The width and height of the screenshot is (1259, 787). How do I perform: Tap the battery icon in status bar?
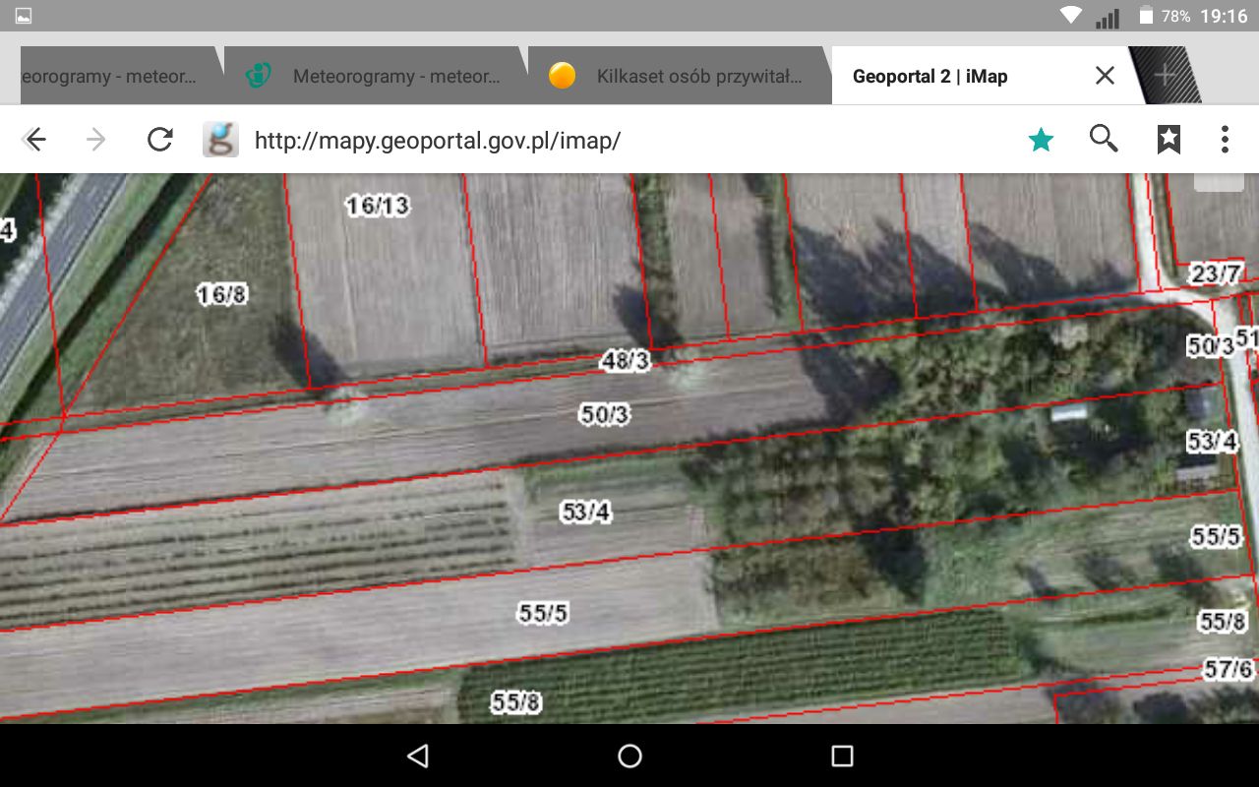1145,16
